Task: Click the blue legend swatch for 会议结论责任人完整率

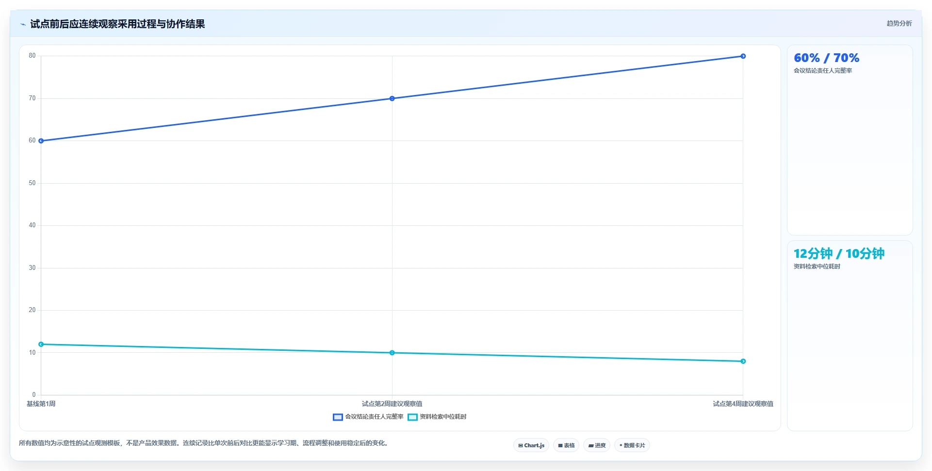Action: (338, 417)
